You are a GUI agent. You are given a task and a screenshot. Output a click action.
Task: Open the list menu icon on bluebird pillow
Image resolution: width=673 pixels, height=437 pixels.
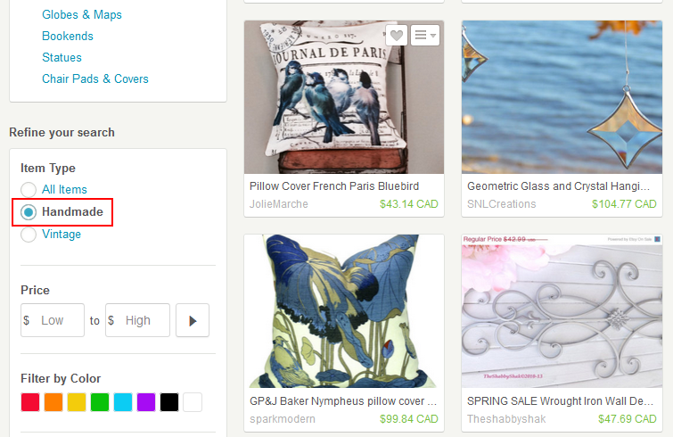coord(425,35)
